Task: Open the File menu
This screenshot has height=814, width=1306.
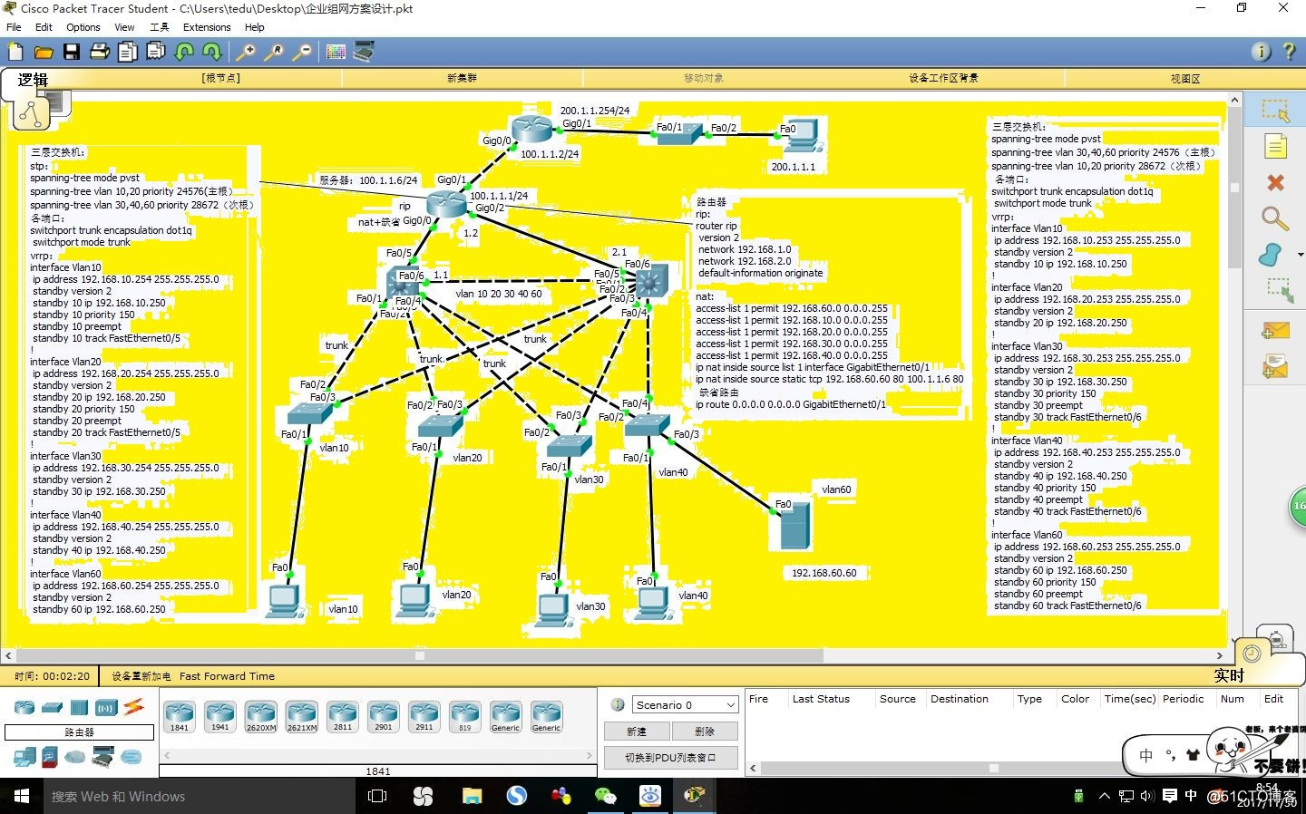Action: coord(14,27)
